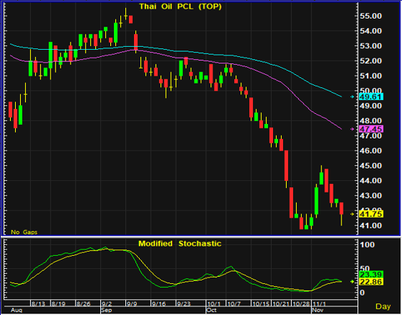Click the 46.00 price axis label
402x315 pixels.
371,151
